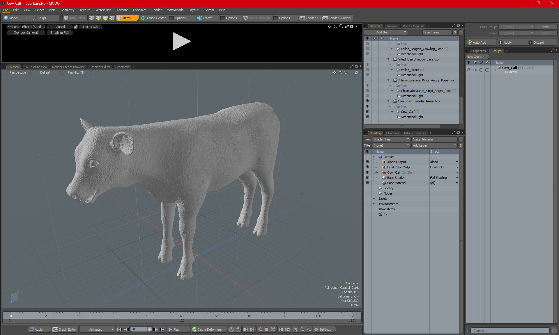Toggle visibility of Base Material layer
The width and height of the screenshot is (559, 335).
[x=367, y=183]
